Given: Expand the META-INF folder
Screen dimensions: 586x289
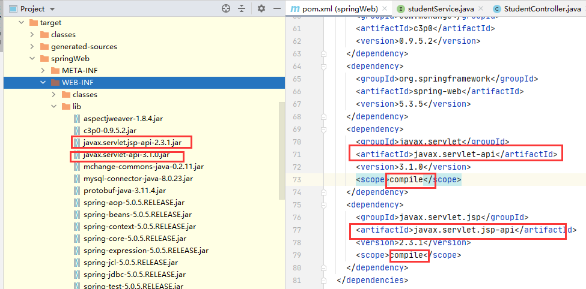Looking at the screenshot, I should pyautogui.click(x=43, y=71).
